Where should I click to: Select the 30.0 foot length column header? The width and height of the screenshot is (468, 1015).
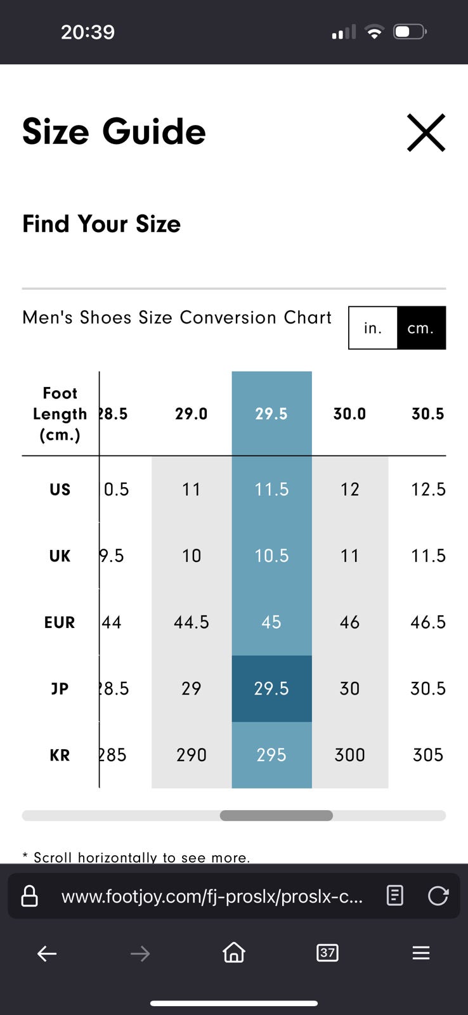pyautogui.click(x=349, y=414)
